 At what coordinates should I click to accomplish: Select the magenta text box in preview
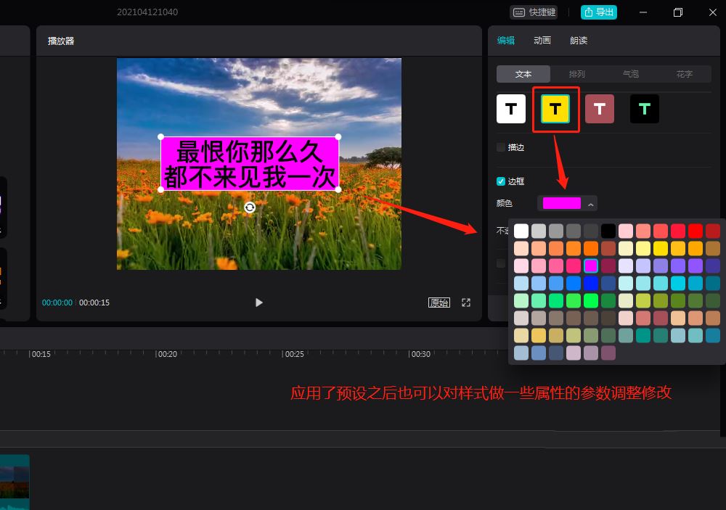coord(250,163)
